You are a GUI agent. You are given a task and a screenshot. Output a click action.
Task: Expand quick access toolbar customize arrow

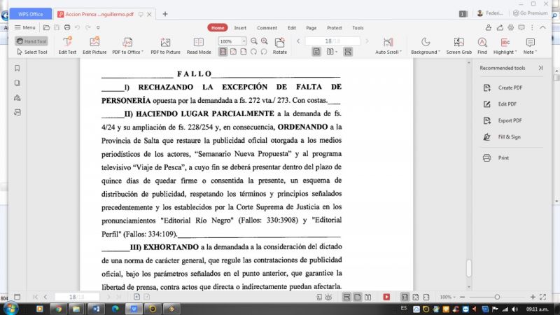coord(98,27)
